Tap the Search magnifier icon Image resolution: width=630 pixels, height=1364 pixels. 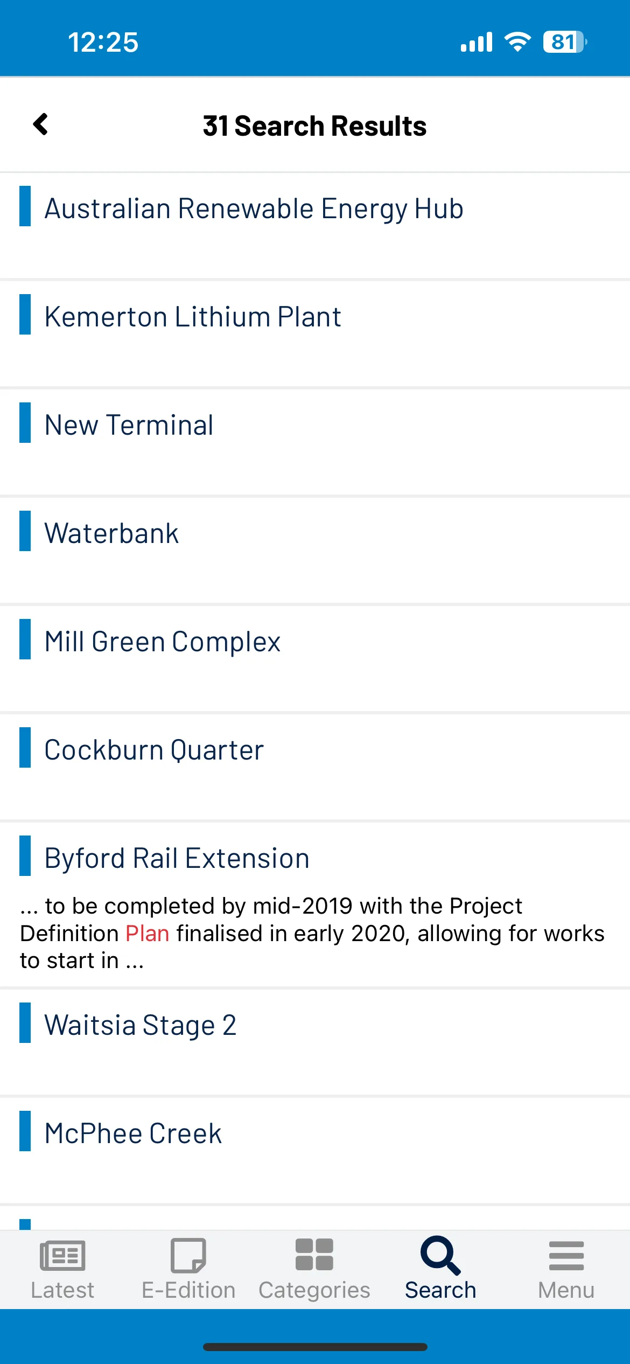pos(440,1255)
